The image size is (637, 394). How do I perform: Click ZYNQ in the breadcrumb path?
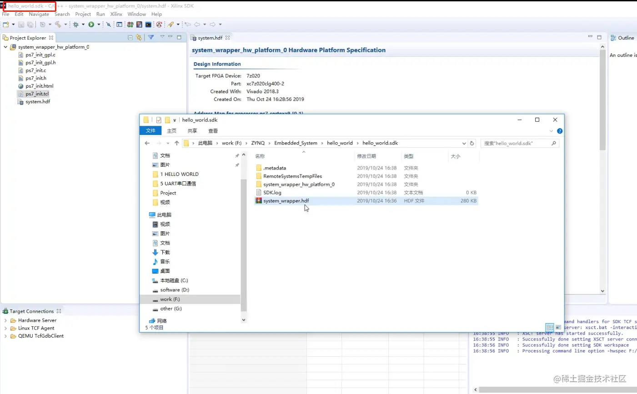coord(258,143)
